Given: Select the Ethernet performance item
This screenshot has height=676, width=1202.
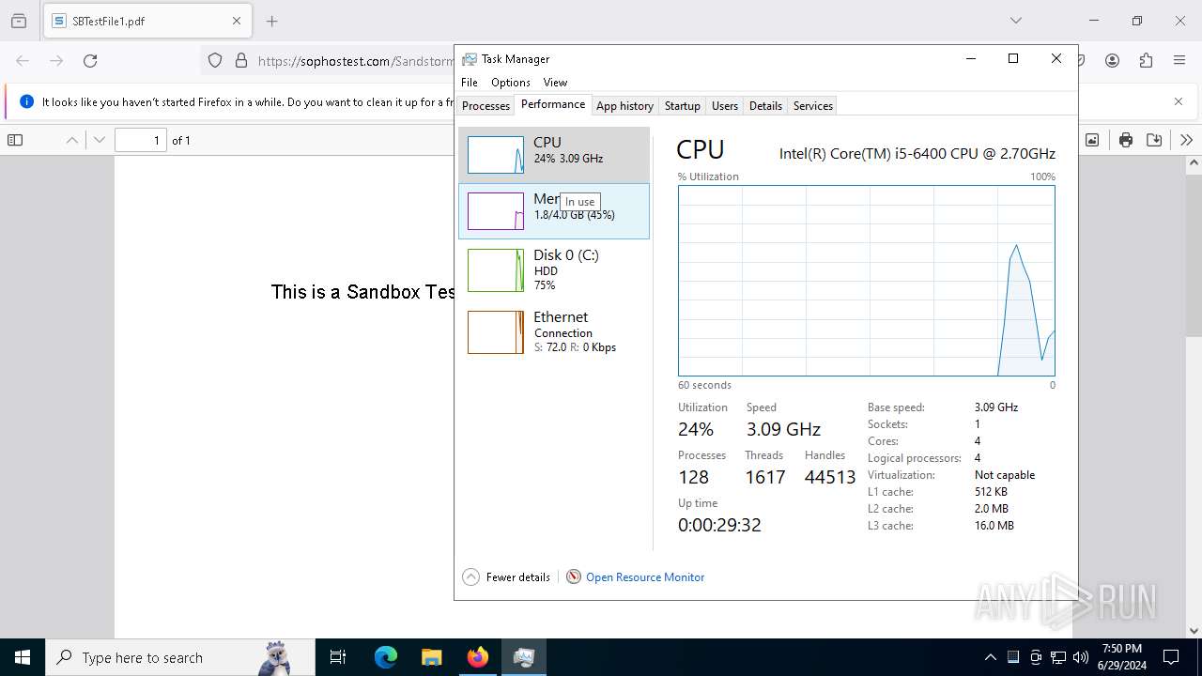Looking at the screenshot, I should pyautogui.click(x=554, y=331).
